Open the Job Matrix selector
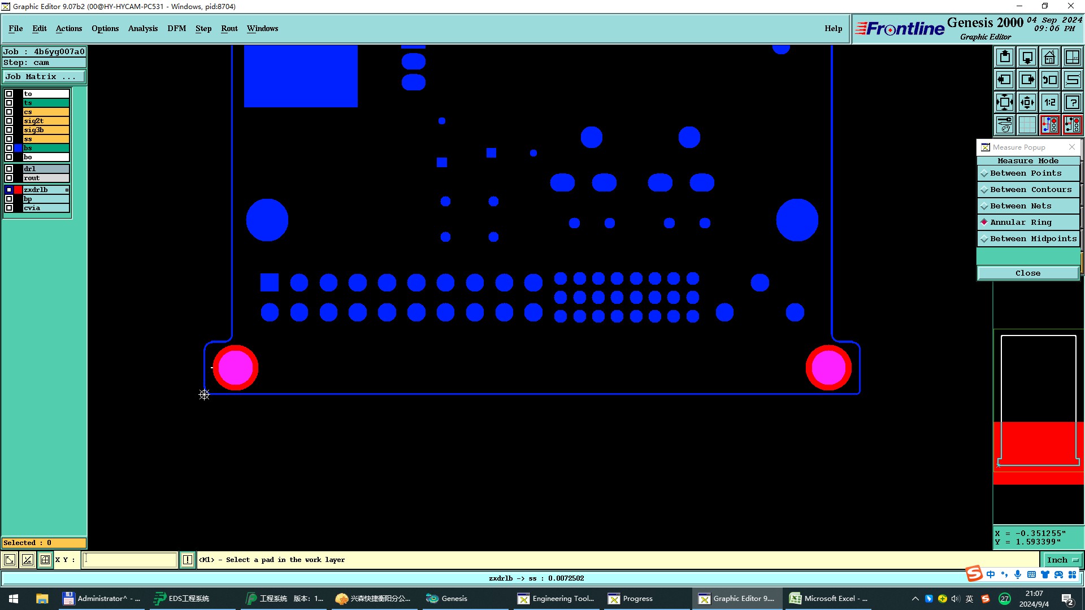The width and height of the screenshot is (1085, 610). (44, 76)
